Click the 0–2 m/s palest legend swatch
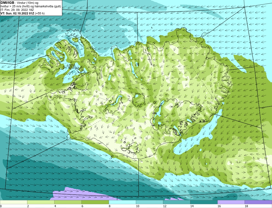The width and height of the screenshot is (272, 208). tap(14, 202)
